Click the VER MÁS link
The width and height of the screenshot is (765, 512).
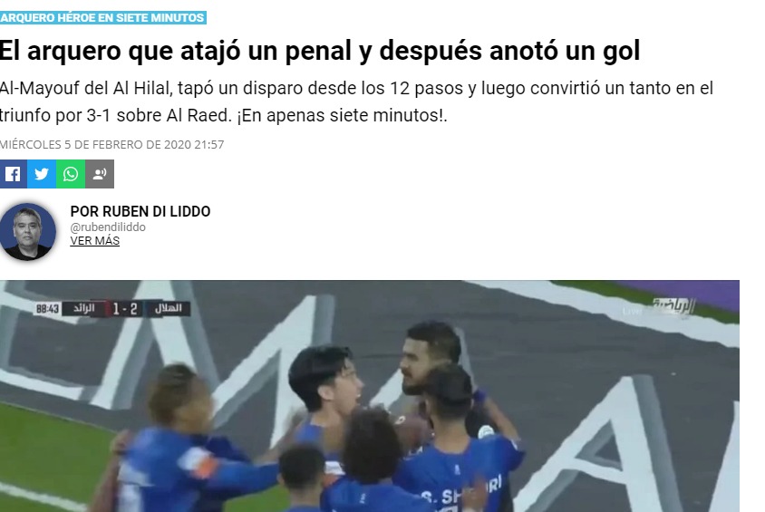(94, 240)
